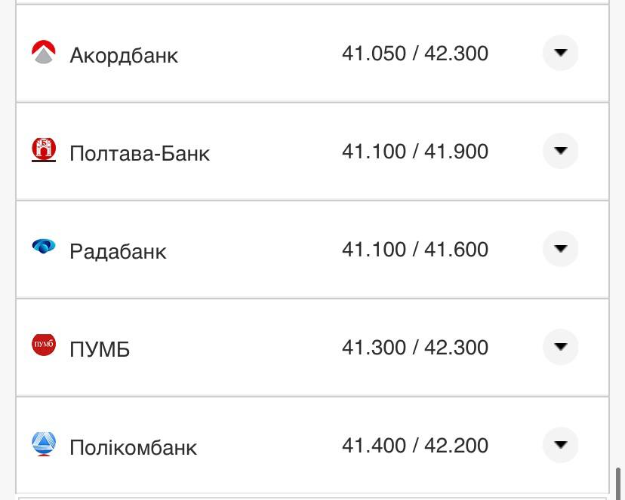The height and width of the screenshot is (500, 625).
Task: Select the ПУМБ red badge icon
Action: coord(44,344)
